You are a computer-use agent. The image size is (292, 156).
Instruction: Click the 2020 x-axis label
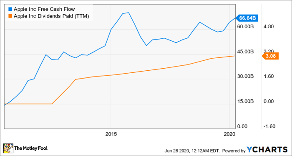(230, 134)
